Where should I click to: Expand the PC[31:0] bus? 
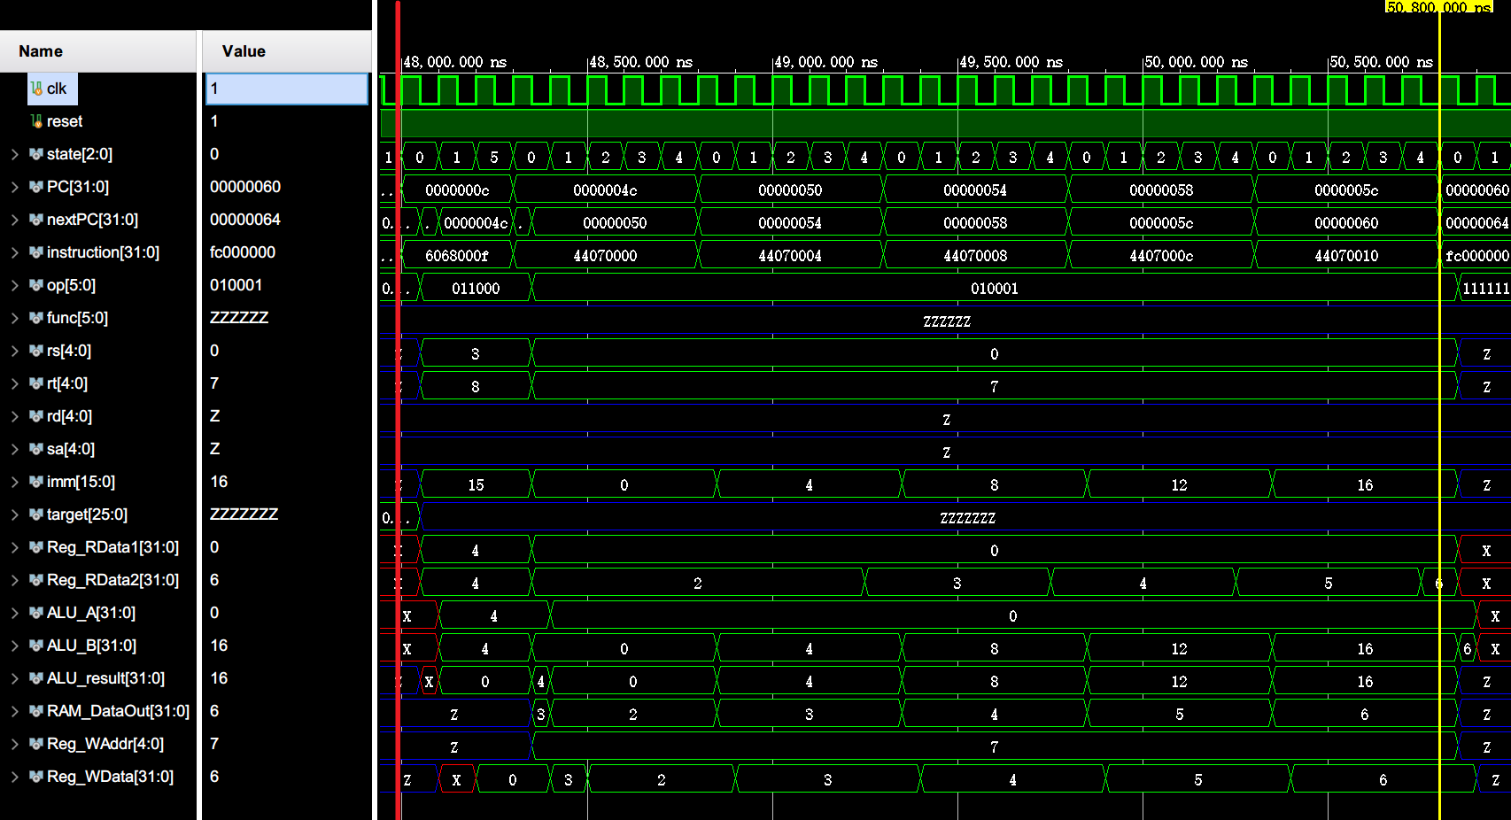coord(14,187)
